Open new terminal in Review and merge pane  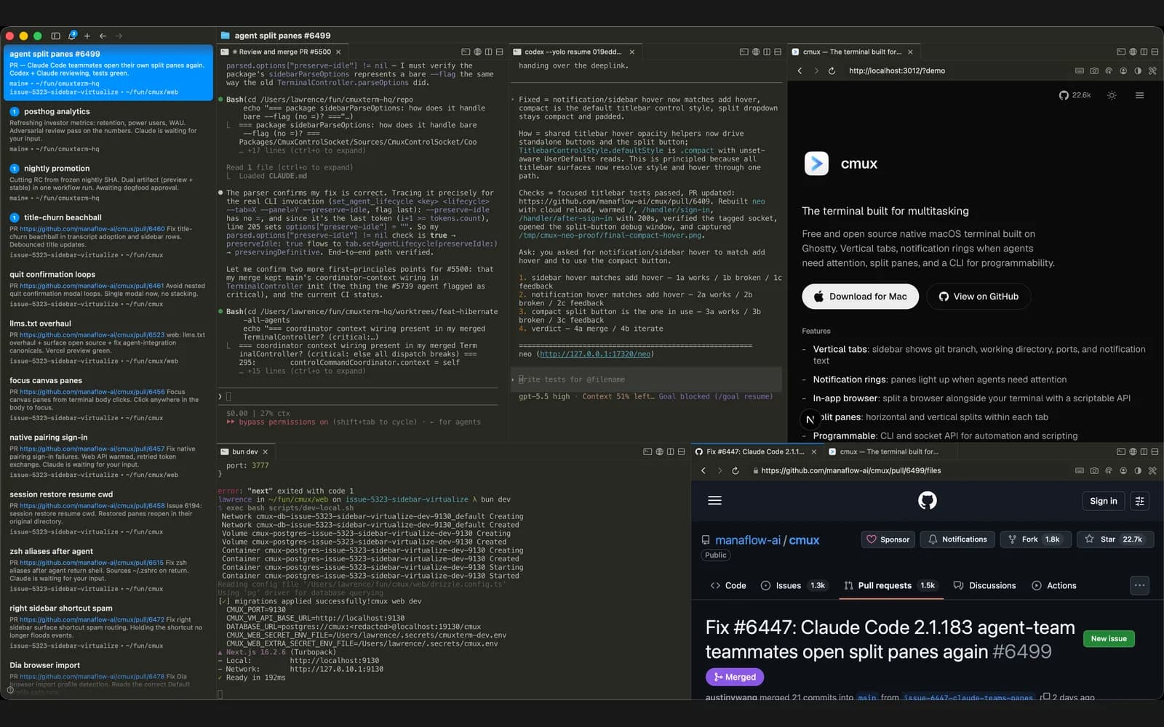[466, 52]
